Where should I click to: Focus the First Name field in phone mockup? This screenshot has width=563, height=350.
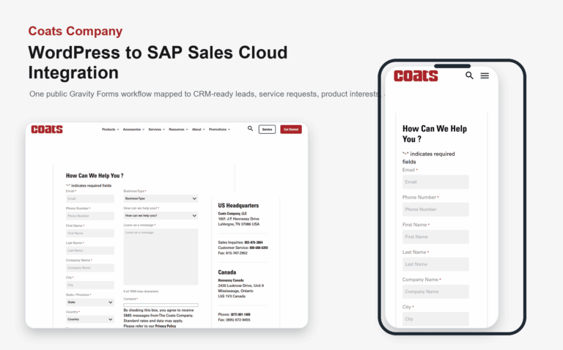tap(435, 237)
